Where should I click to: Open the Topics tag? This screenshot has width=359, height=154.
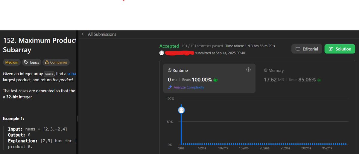click(x=31, y=62)
